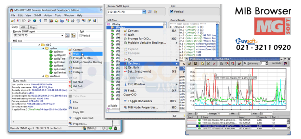The width and height of the screenshot is (301, 139).
Task: Open the Tools menu
Action: 58,15
